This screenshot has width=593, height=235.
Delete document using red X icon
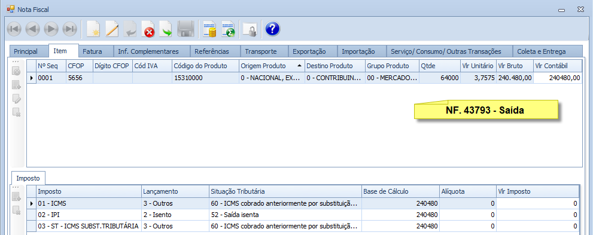(148, 29)
